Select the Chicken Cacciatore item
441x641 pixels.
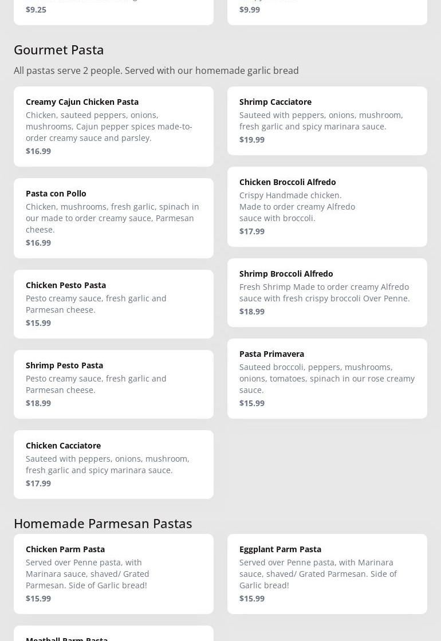113,464
